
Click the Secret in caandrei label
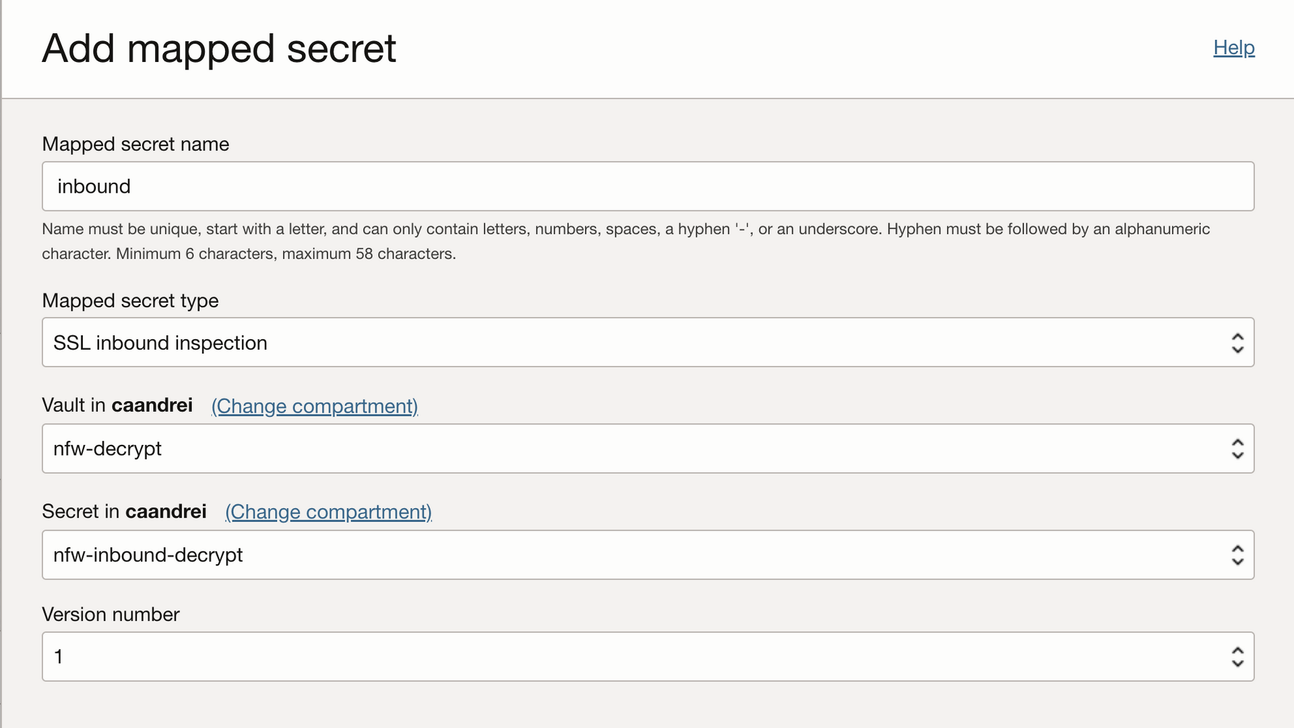pyautogui.click(x=124, y=512)
